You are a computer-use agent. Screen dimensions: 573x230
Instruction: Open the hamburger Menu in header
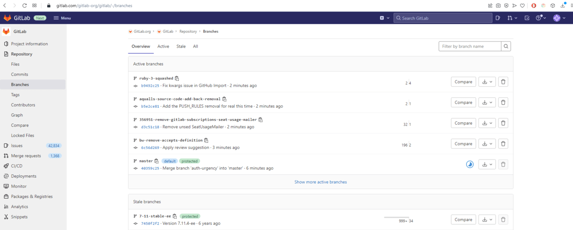point(62,18)
